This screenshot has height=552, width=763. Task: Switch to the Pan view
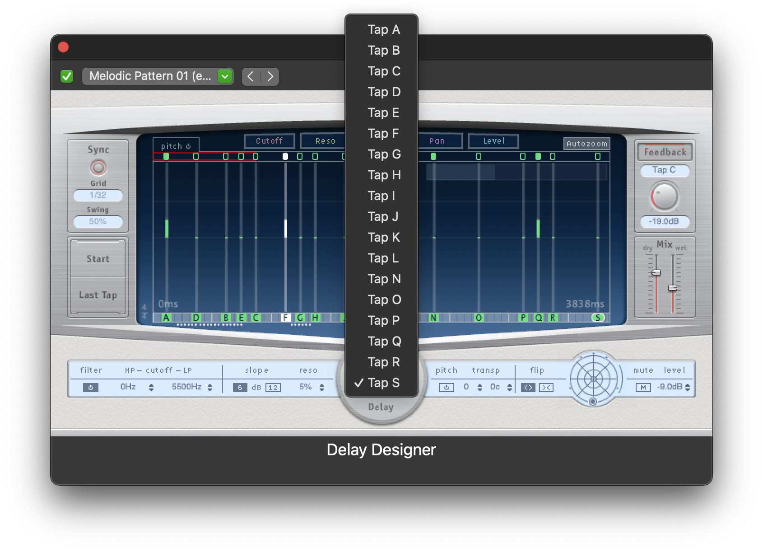(x=437, y=141)
